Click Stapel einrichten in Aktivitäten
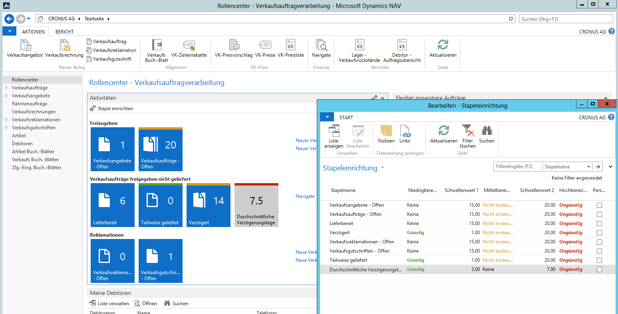The width and height of the screenshot is (618, 314). pyautogui.click(x=111, y=109)
